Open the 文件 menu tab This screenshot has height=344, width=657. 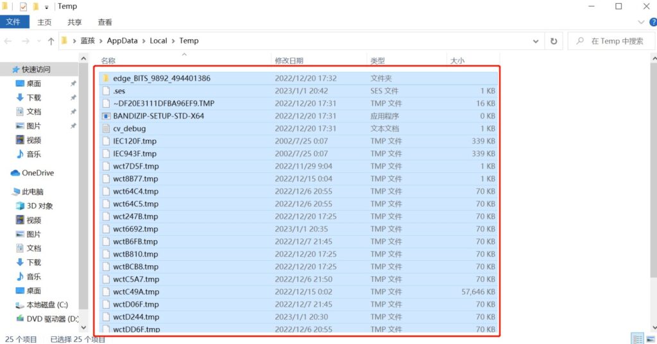click(x=13, y=22)
